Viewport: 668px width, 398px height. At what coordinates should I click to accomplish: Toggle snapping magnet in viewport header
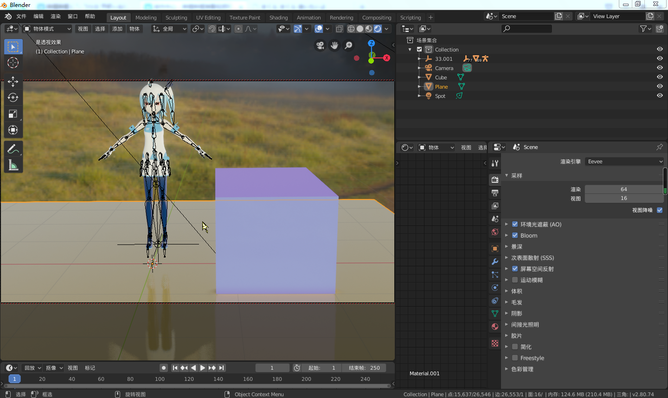point(212,29)
